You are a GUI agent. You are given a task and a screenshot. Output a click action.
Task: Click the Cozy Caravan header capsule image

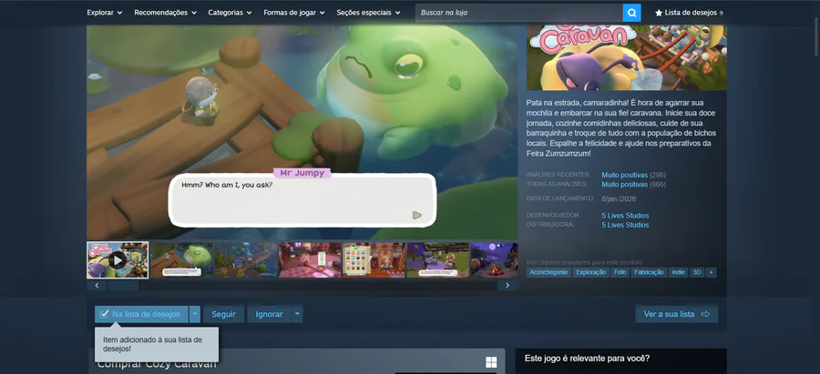pyautogui.click(x=627, y=57)
